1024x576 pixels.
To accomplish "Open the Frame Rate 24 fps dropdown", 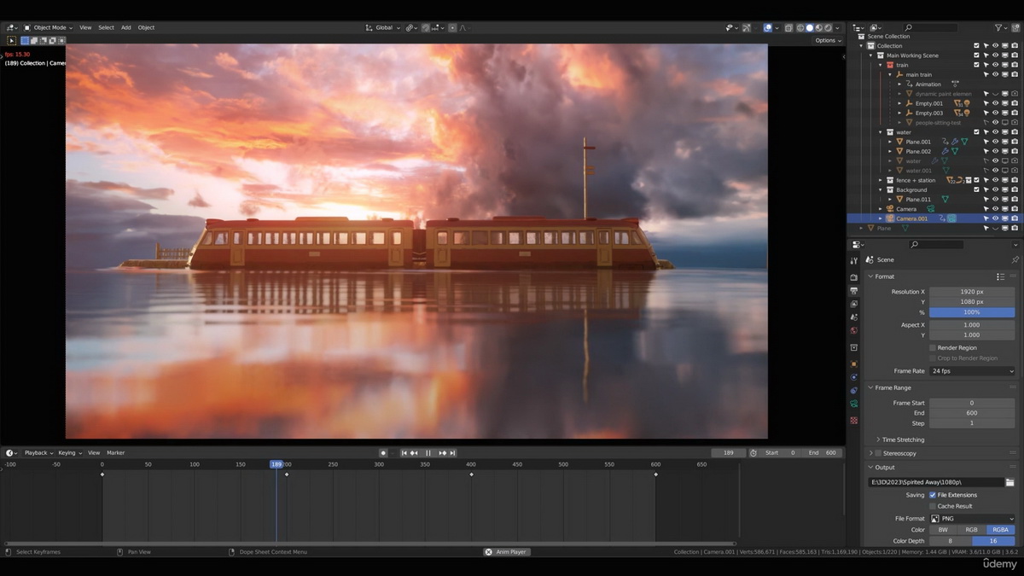I will [972, 371].
